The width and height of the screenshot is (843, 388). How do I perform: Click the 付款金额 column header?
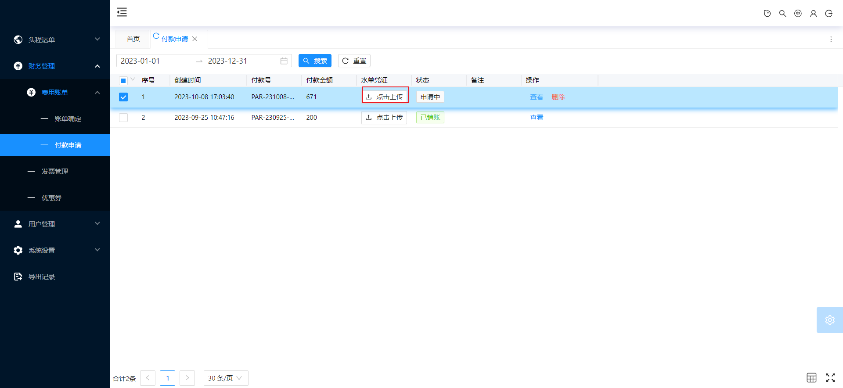point(319,80)
